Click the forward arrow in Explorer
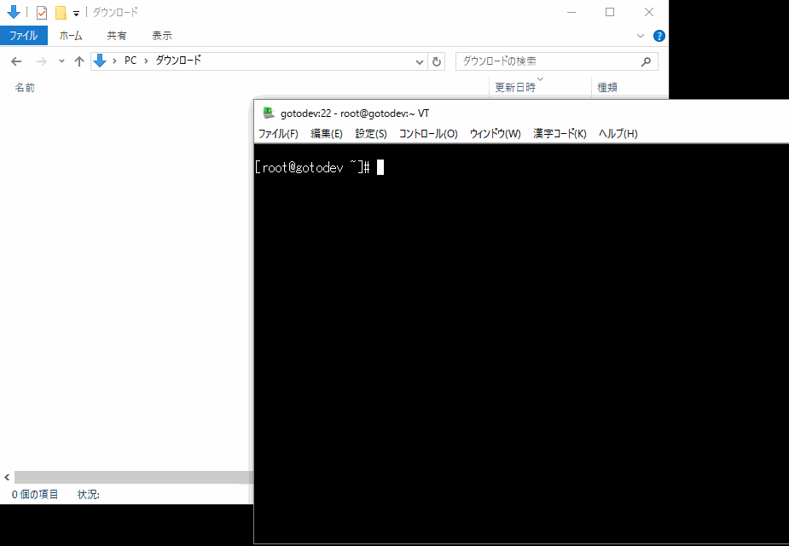789x546 pixels. 41,61
